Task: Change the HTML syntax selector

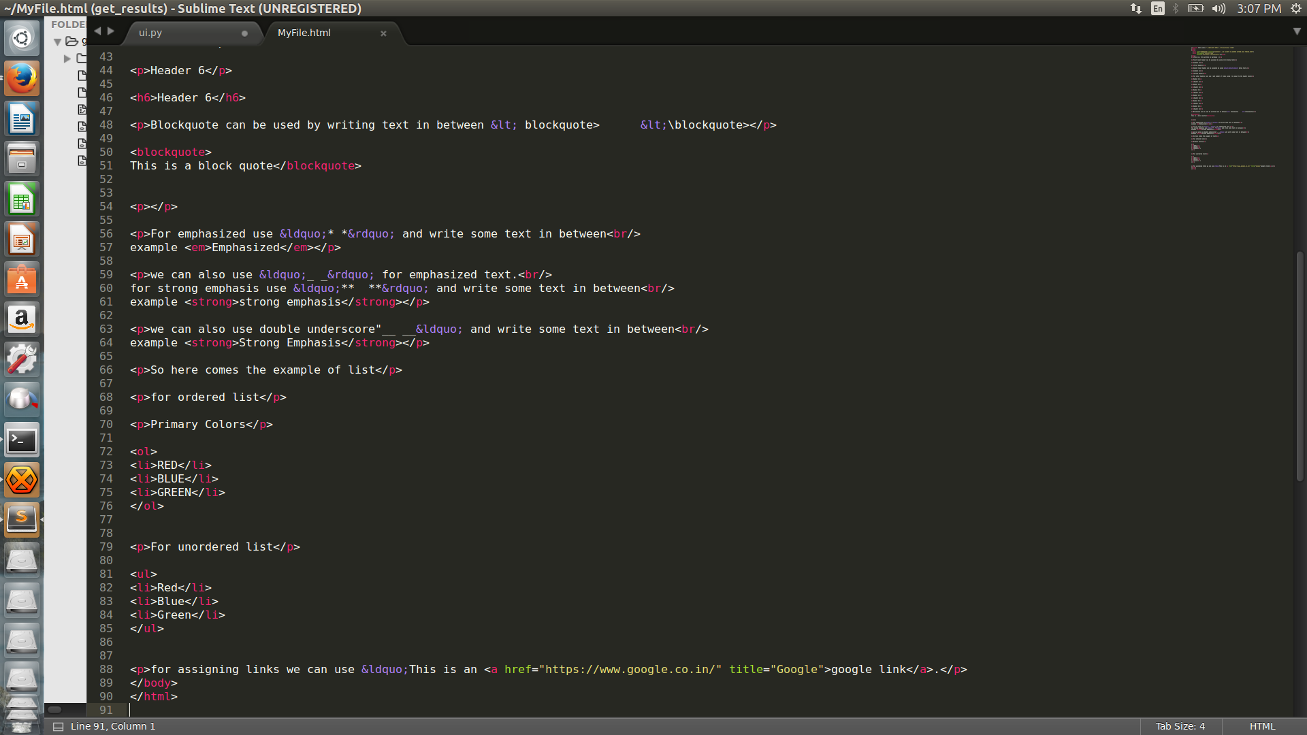Action: 1262,726
